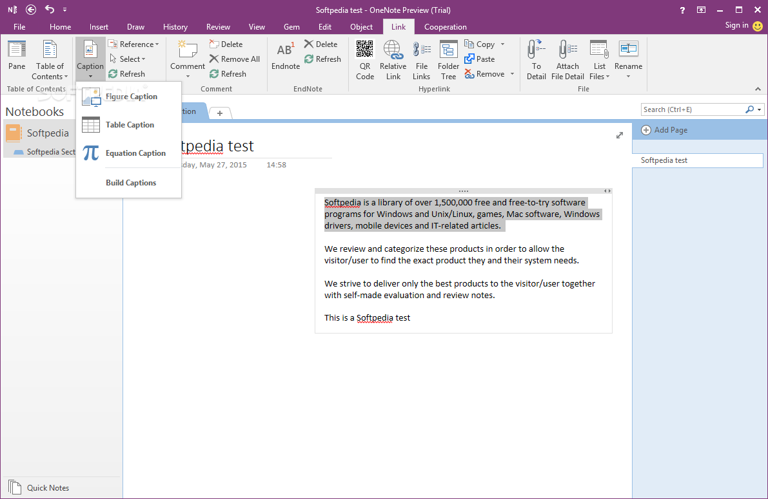Click the smiley feedback icon
This screenshot has width=768, height=499.
point(758,26)
